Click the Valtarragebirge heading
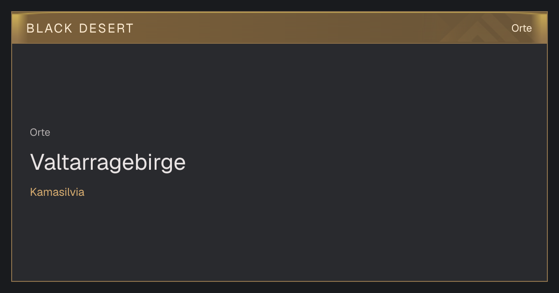559x293 pixels. coord(108,162)
